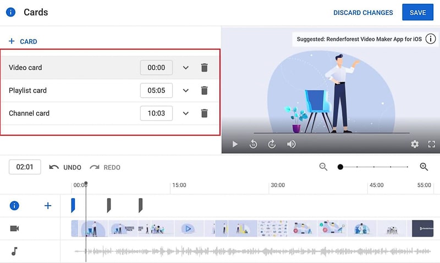Click the dark end-screen thumbnail in filmstrip
The image size is (440, 263).
coord(422,228)
